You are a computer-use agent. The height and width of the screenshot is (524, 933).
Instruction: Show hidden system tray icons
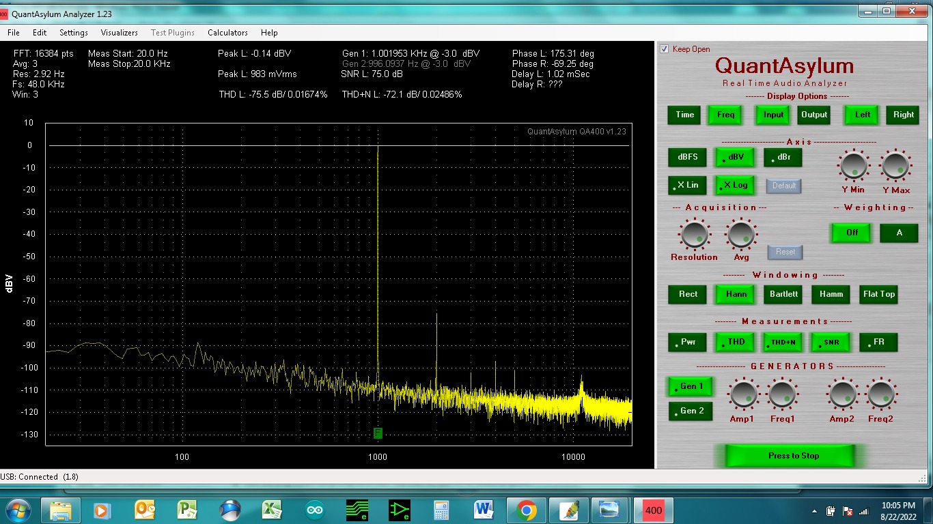[x=815, y=510]
